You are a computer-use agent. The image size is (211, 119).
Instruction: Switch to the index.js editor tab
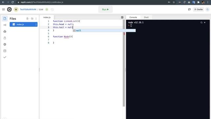tap(47, 17)
